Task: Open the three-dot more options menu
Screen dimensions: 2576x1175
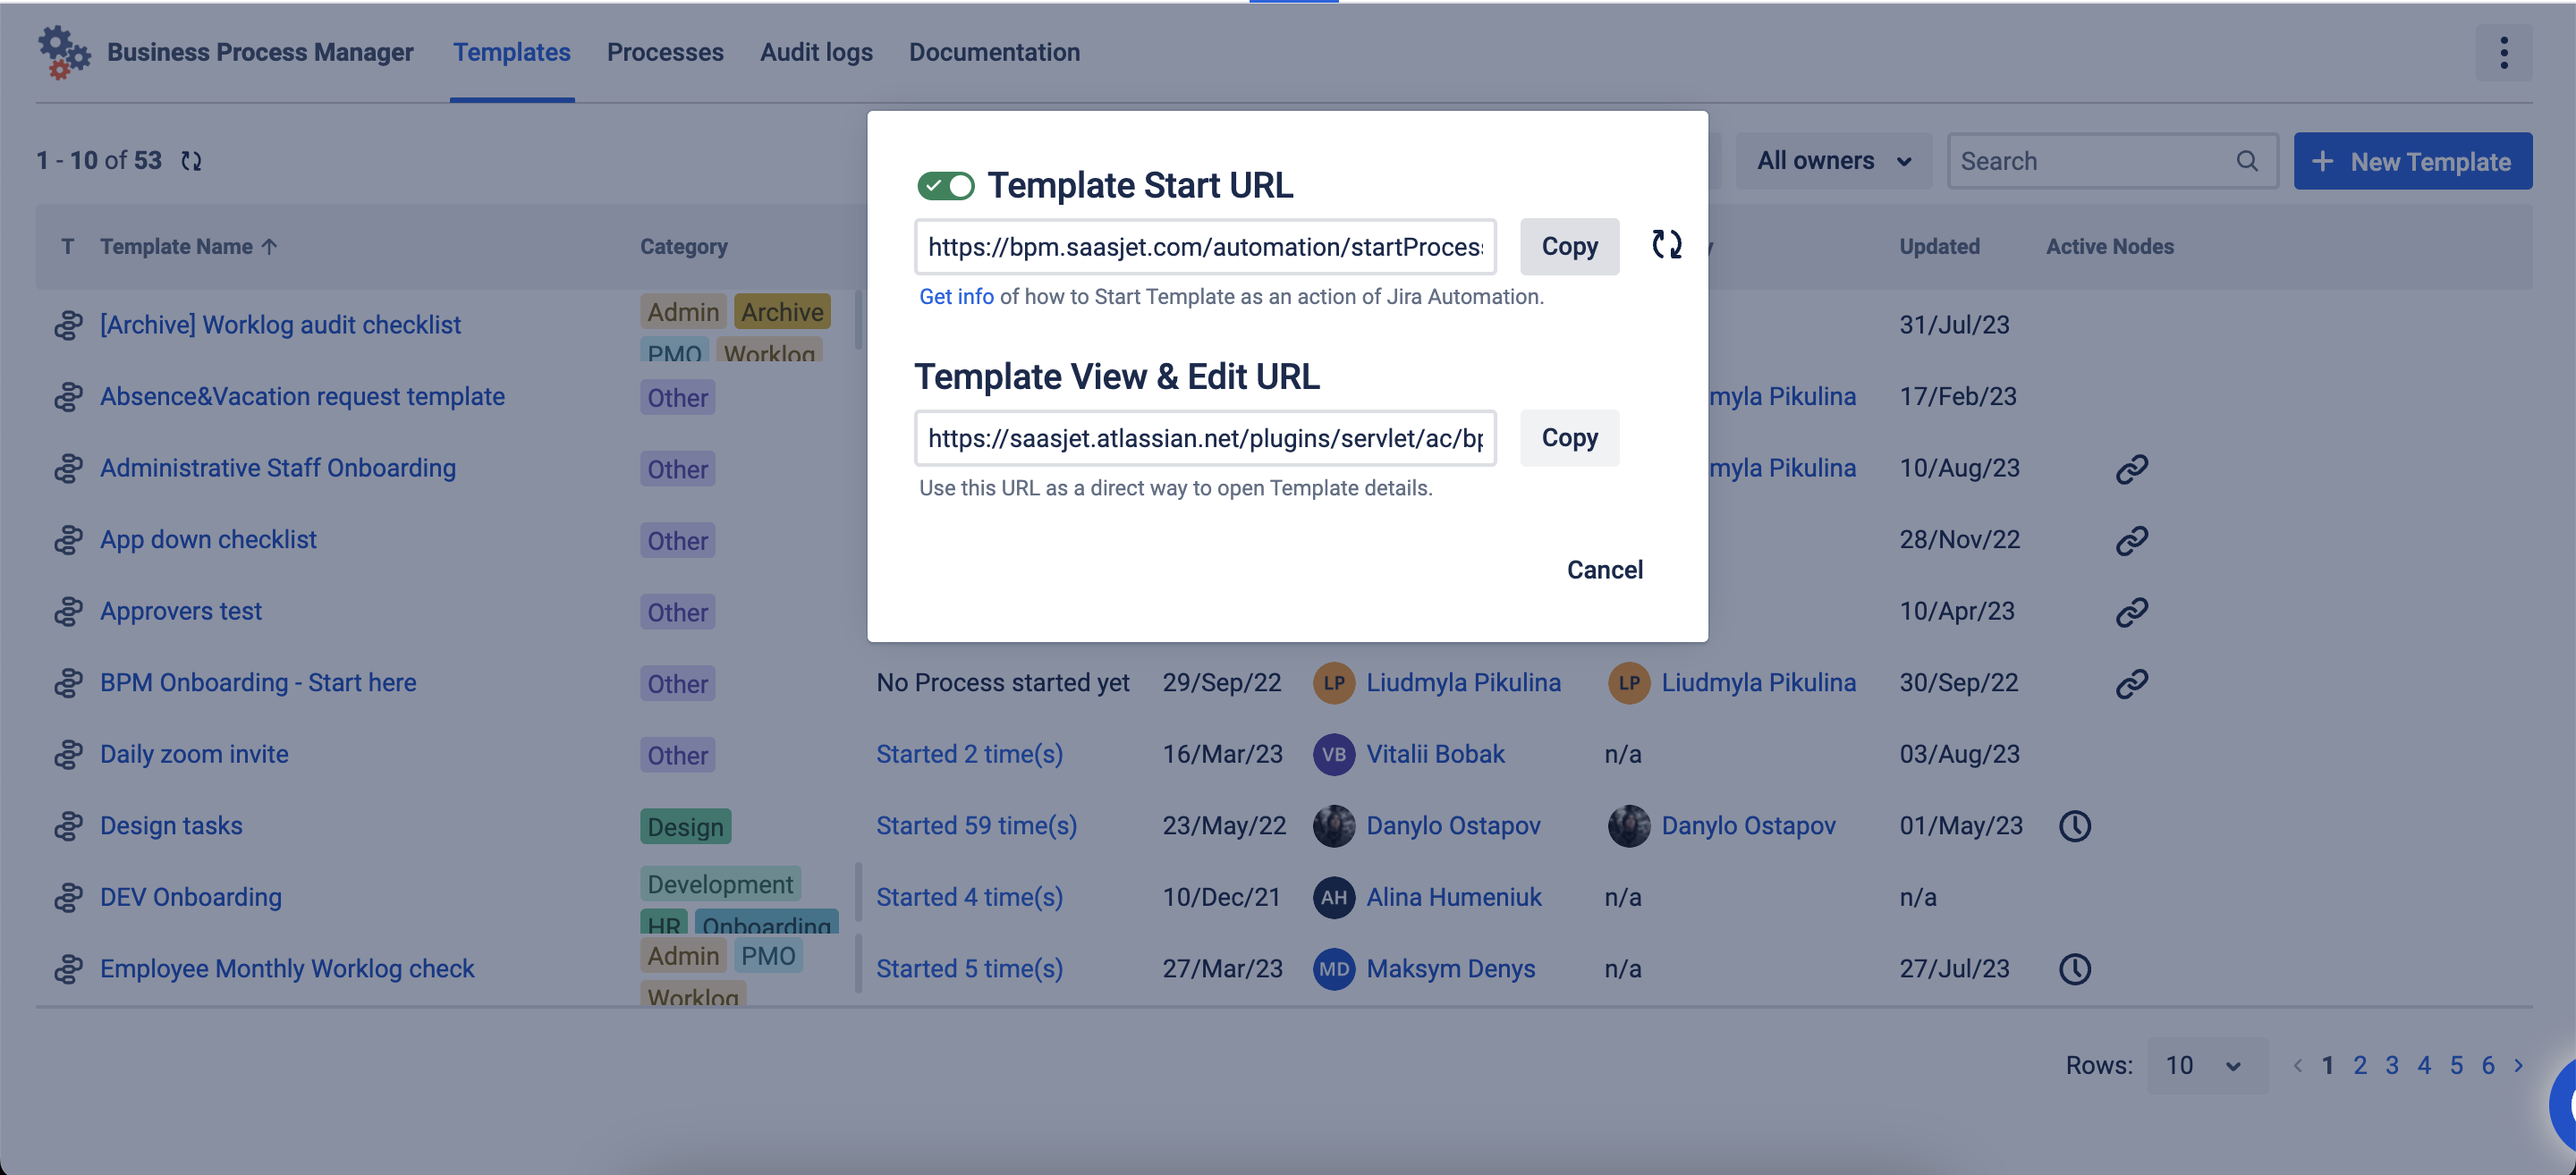Action: (2503, 53)
